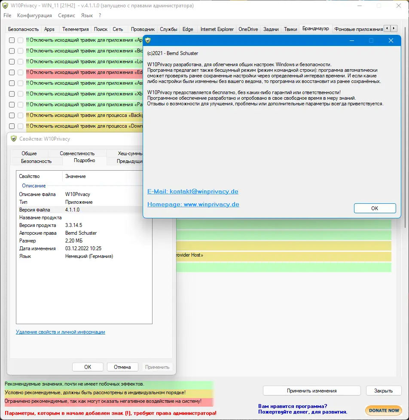Switch to the Проводник tab

point(143,29)
